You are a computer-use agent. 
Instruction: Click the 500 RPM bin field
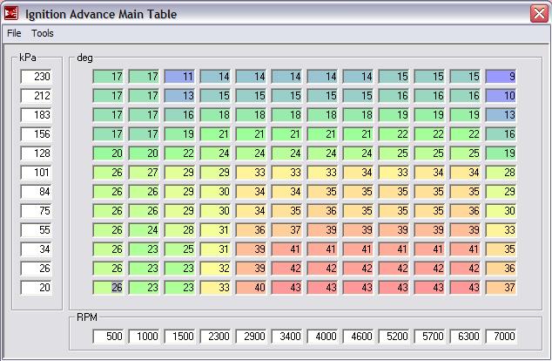pyautogui.click(x=108, y=336)
